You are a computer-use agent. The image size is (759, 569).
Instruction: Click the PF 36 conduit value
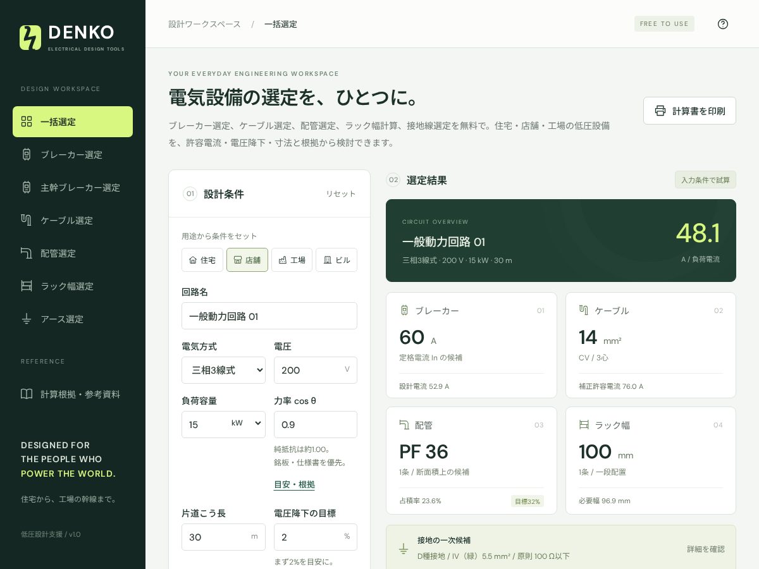click(x=424, y=452)
